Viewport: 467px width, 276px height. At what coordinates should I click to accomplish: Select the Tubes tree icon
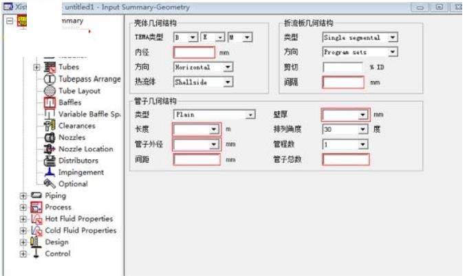pos(50,67)
